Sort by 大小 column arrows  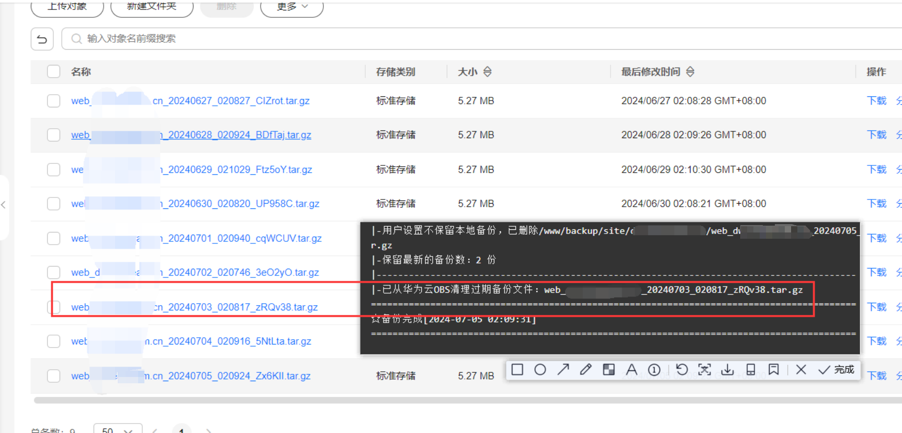[x=488, y=72]
